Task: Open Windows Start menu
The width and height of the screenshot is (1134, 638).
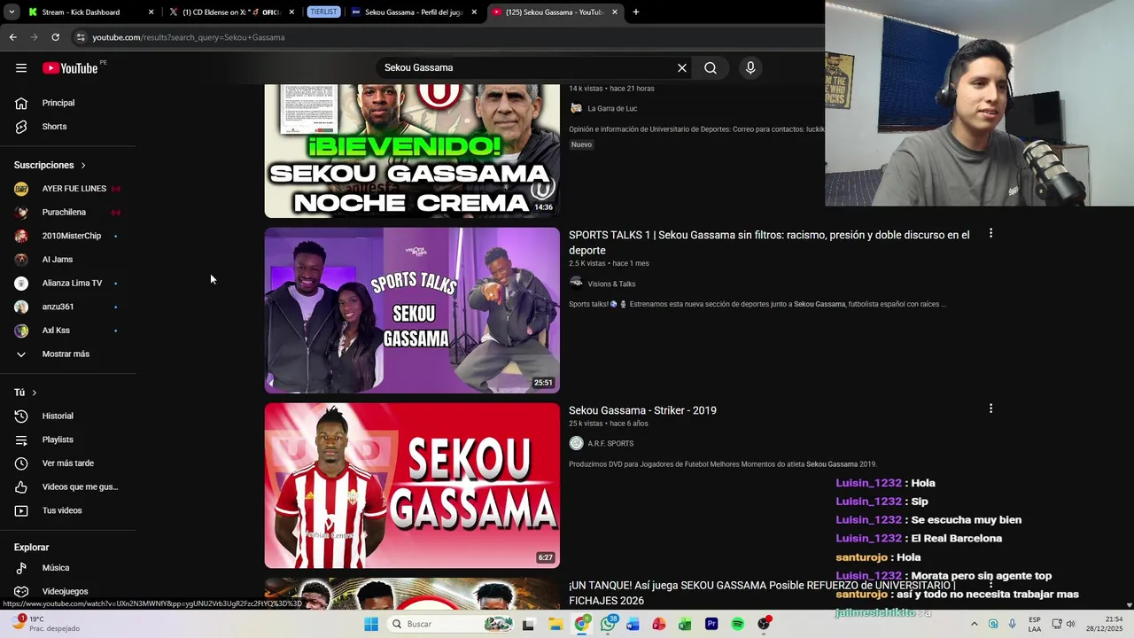Action: click(371, 624)
